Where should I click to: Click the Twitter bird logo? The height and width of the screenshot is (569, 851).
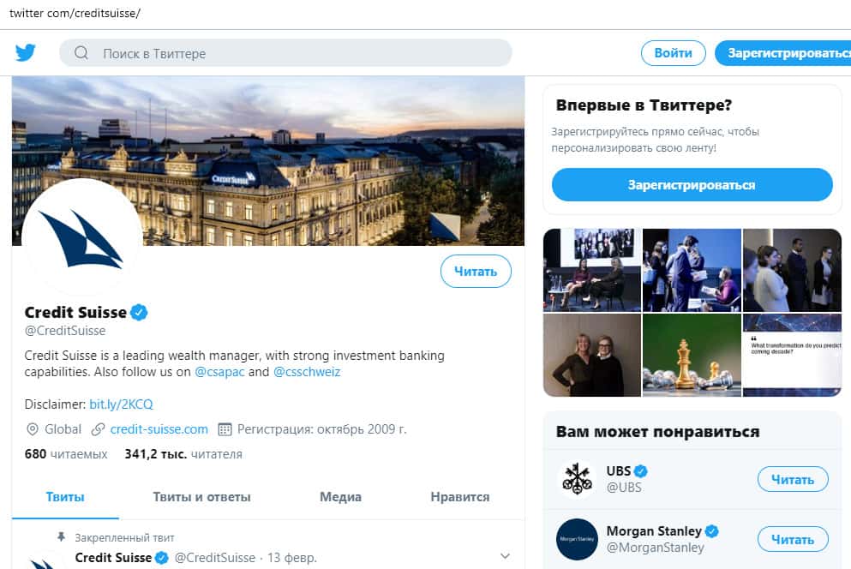click(26, 53)
